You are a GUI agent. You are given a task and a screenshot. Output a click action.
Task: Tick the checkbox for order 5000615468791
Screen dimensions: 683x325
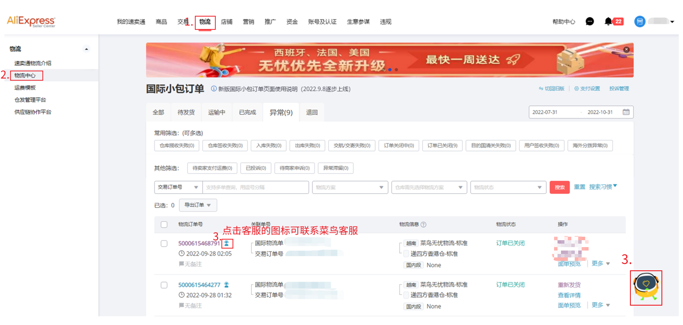[164, 244]
